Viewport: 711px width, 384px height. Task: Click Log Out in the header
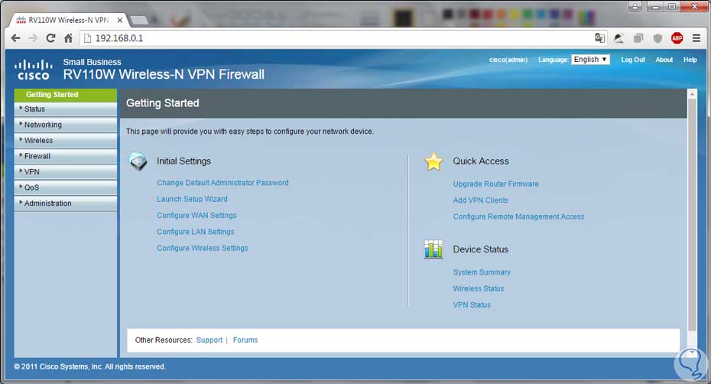(x=633, y=60)
